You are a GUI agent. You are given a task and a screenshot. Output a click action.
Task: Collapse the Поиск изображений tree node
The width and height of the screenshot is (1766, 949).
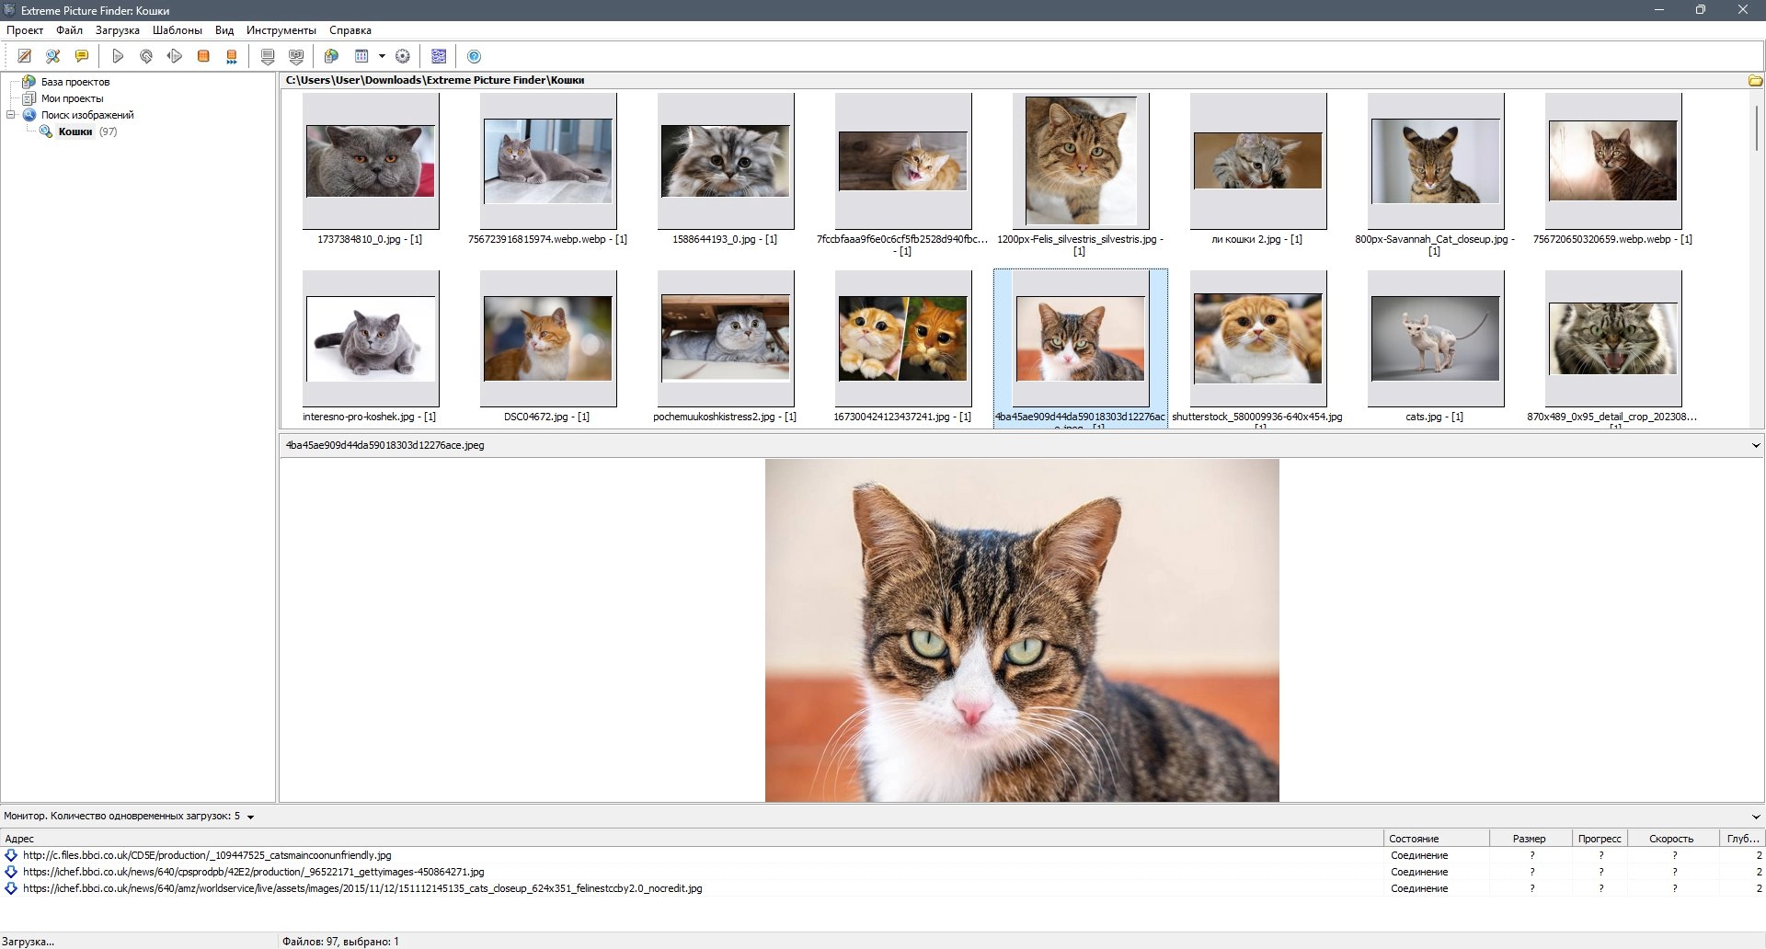pos(11,115)
